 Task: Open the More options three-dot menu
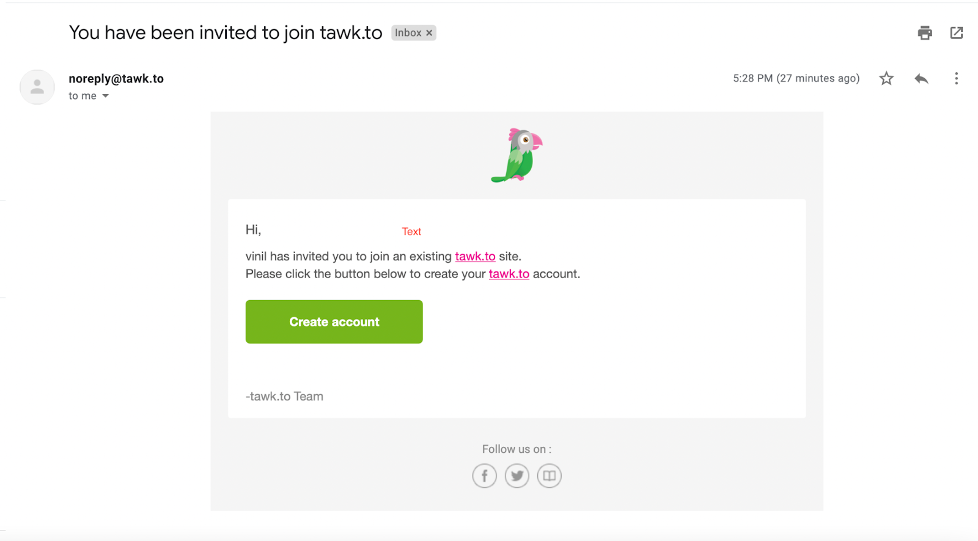pyautogui.click(x=956, y=78)
